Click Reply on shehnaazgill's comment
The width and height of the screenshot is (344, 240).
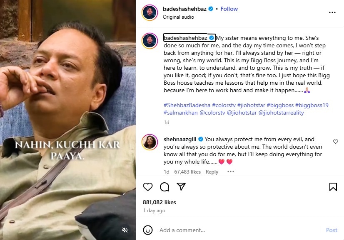coord(212,172)
